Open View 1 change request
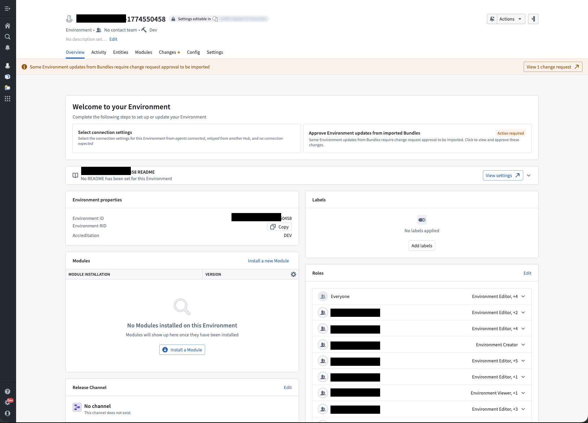This screenshot has height=423, width=588. tap(553, 67)
